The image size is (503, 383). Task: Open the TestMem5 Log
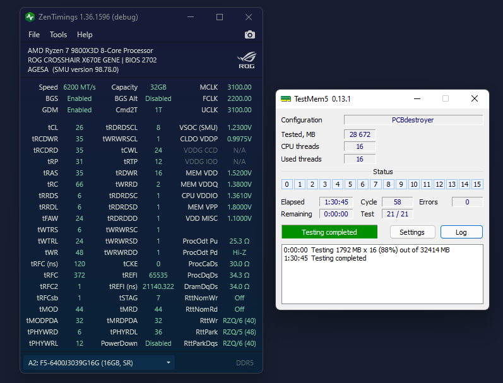tap(461, 232)
